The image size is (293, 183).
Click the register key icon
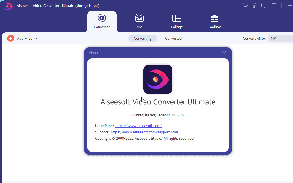pyautogui.click(x=254, y=5)
